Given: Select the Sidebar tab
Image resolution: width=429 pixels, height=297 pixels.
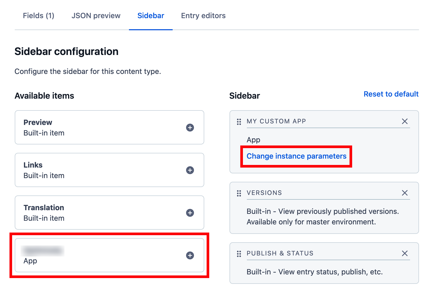Looking at the screenshot, I should click(151, 16).
